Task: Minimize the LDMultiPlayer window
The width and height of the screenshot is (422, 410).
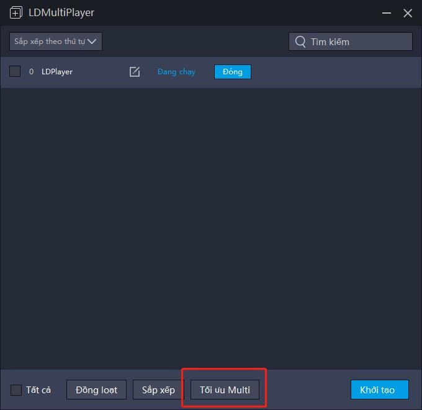Action: coord(388,13)
